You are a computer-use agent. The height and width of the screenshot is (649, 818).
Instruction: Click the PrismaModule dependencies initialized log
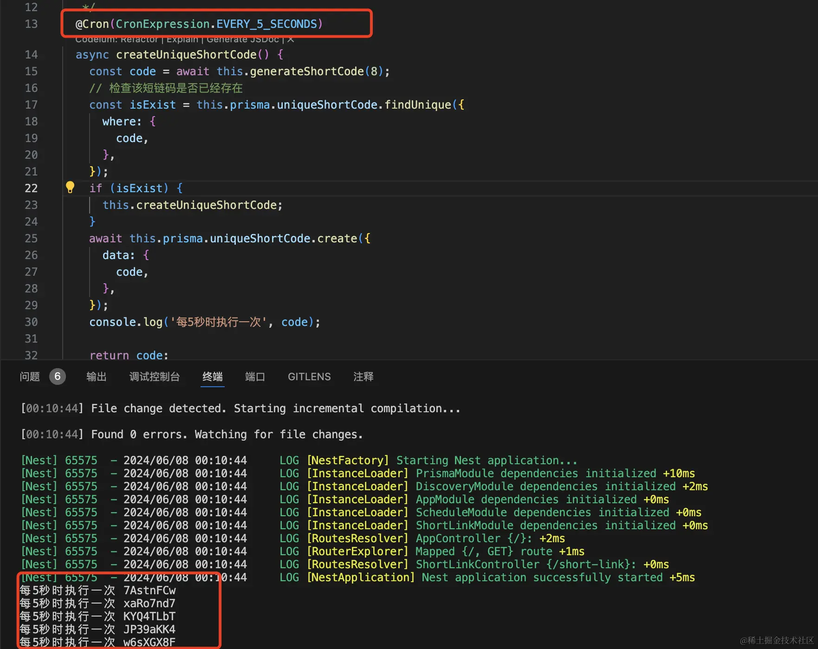(536, 474)
